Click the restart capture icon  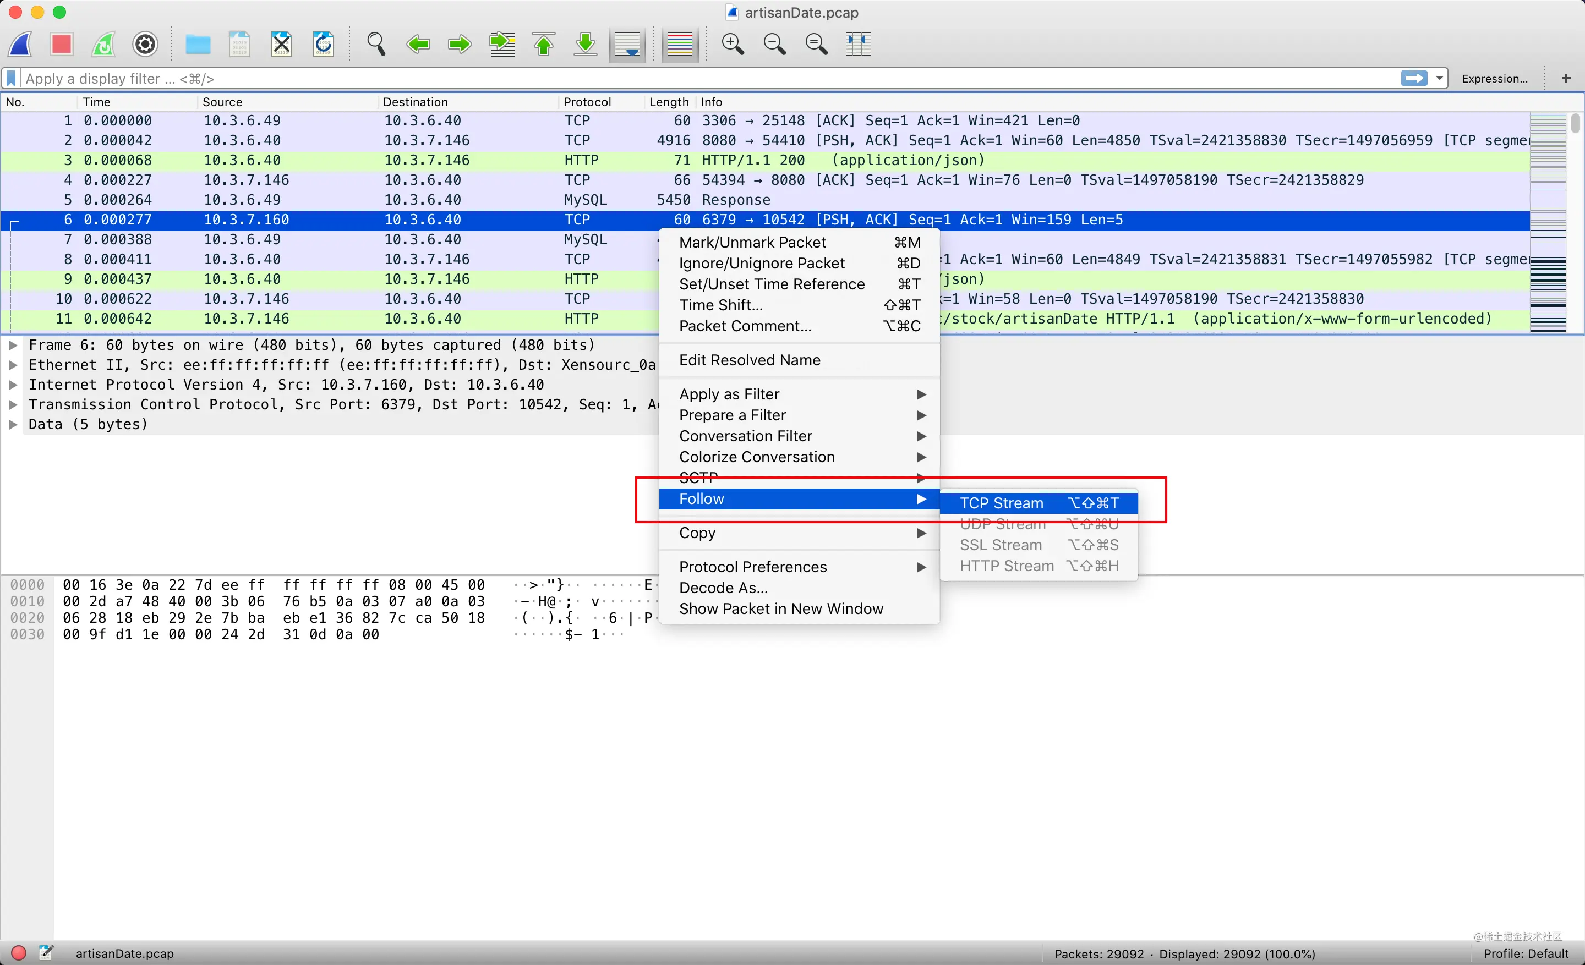pos(102,43)
